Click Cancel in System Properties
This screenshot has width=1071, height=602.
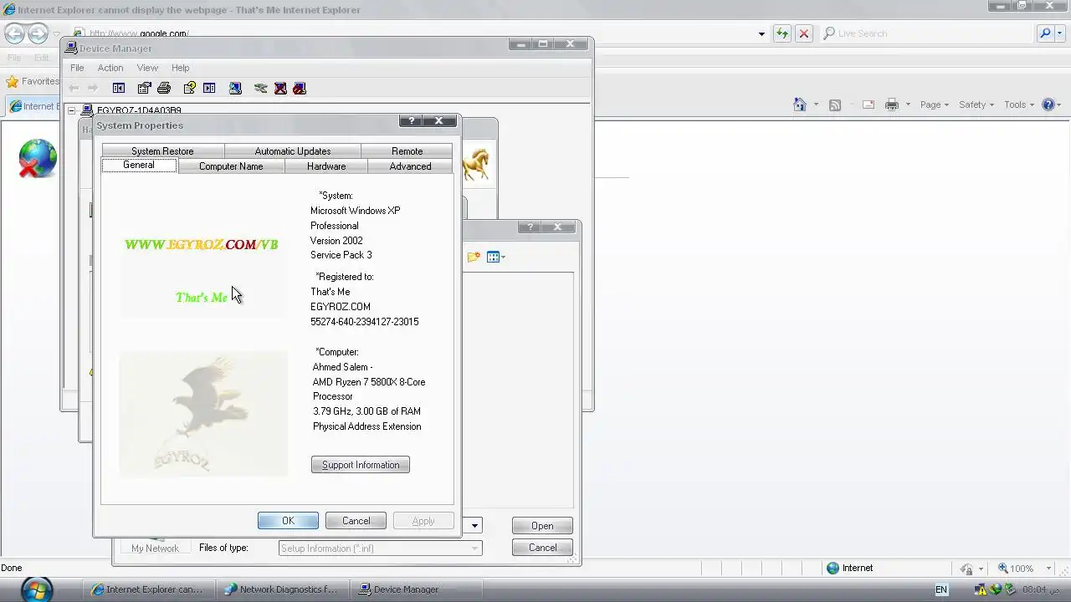point(356,521)
